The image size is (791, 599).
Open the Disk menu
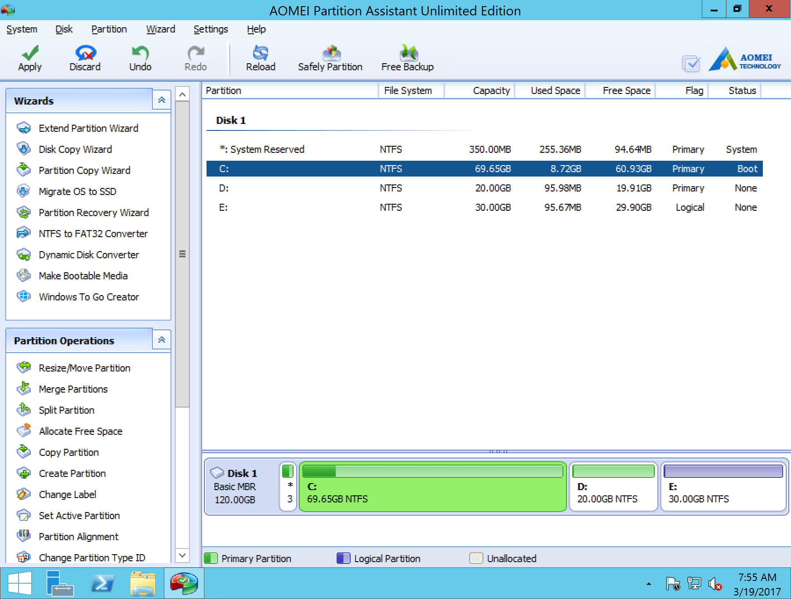(64, 29)
